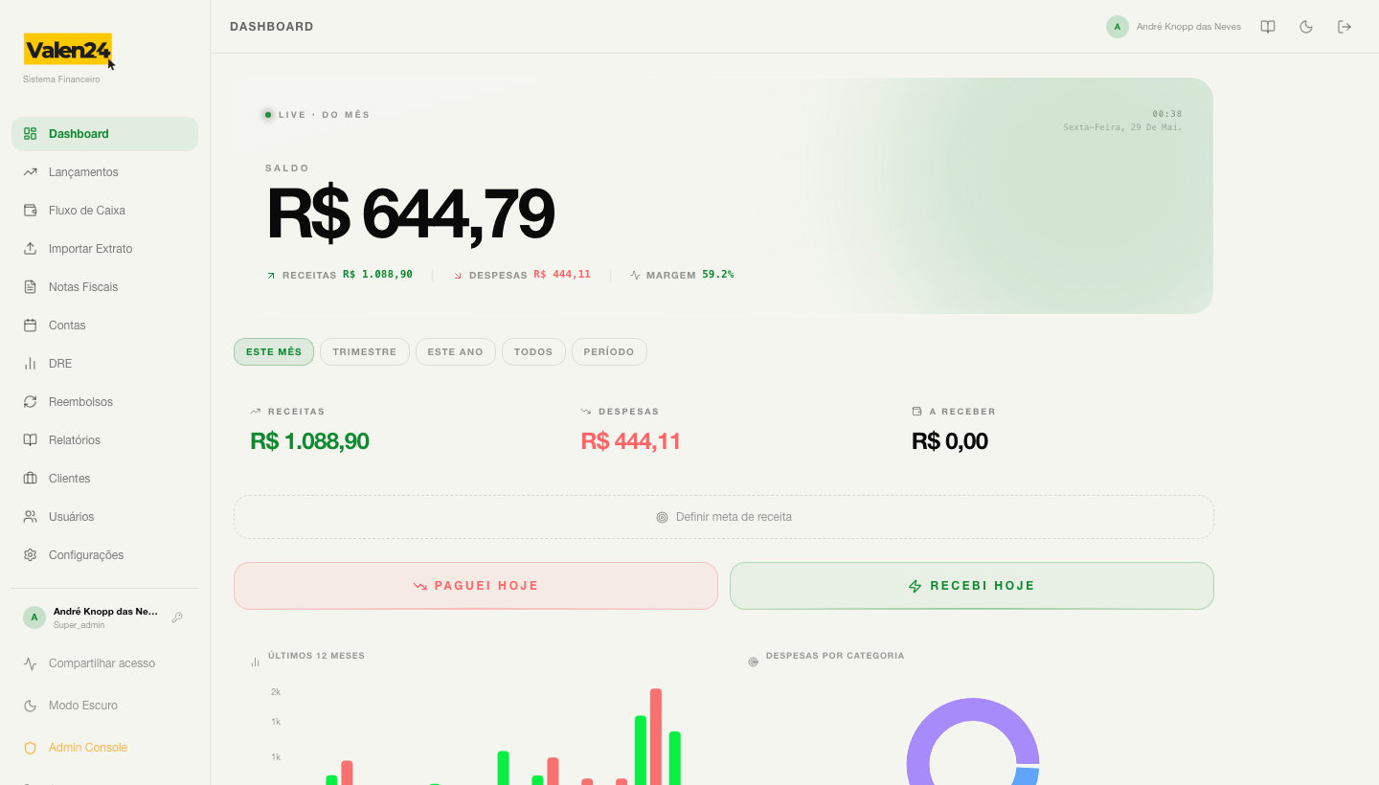Image resolution: width=1379 pixels, height=785 pixels.
Task: Click the Fluxo de Caixa wallet icon
Action: (30, 211)
